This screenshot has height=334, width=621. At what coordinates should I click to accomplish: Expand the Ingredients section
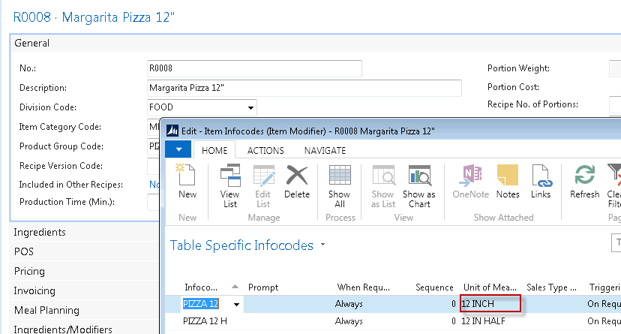coord(40,232)
